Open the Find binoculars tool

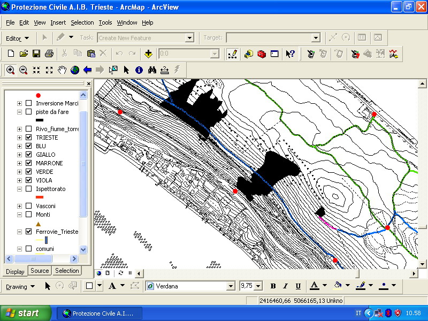[x=152, y=70]
